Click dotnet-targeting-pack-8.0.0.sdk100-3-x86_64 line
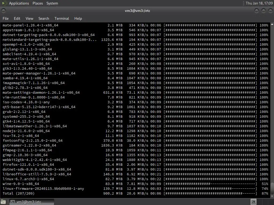The width and height of the screenshot is (274, 205). (x=49, y=35)
